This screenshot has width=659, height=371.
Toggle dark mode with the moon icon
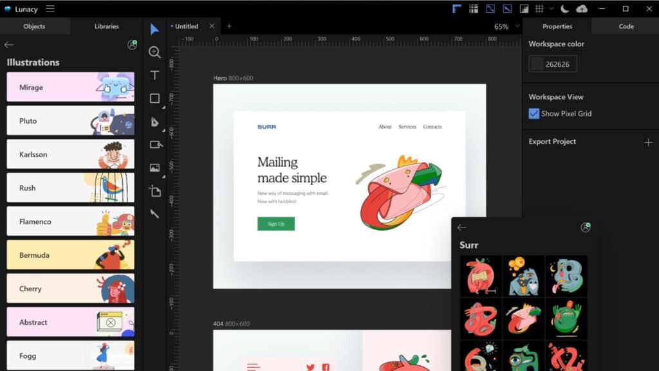565,8
